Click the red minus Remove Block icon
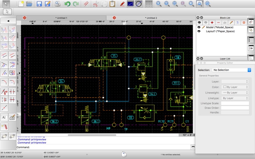This screenshot has width=255, height=159. click(x=218, y=23)
